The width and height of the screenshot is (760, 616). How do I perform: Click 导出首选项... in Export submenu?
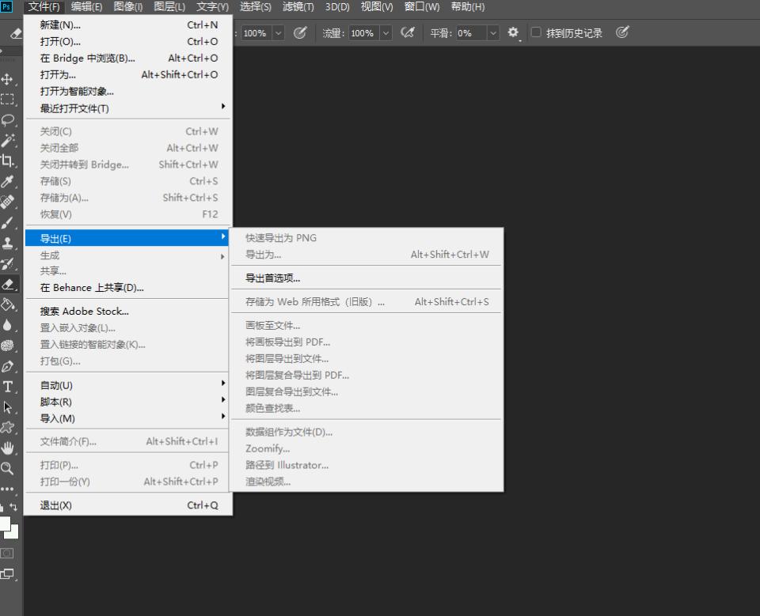click(x=273, y=278)
